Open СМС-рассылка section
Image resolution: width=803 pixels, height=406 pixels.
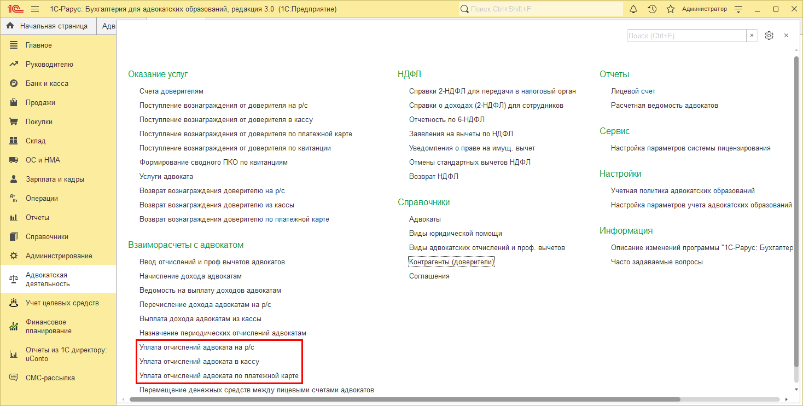[50, 378]
